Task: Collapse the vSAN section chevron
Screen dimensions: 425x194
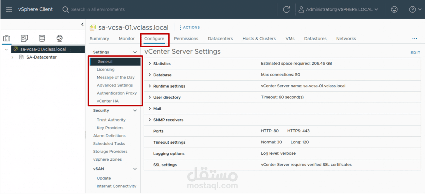Action: [135, 169]
